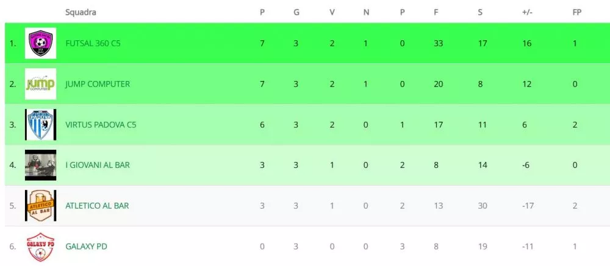Image resolution: width=610 pixels, height=266 pixels.
Task: Select the FP column header
Action: pos(577,12)
